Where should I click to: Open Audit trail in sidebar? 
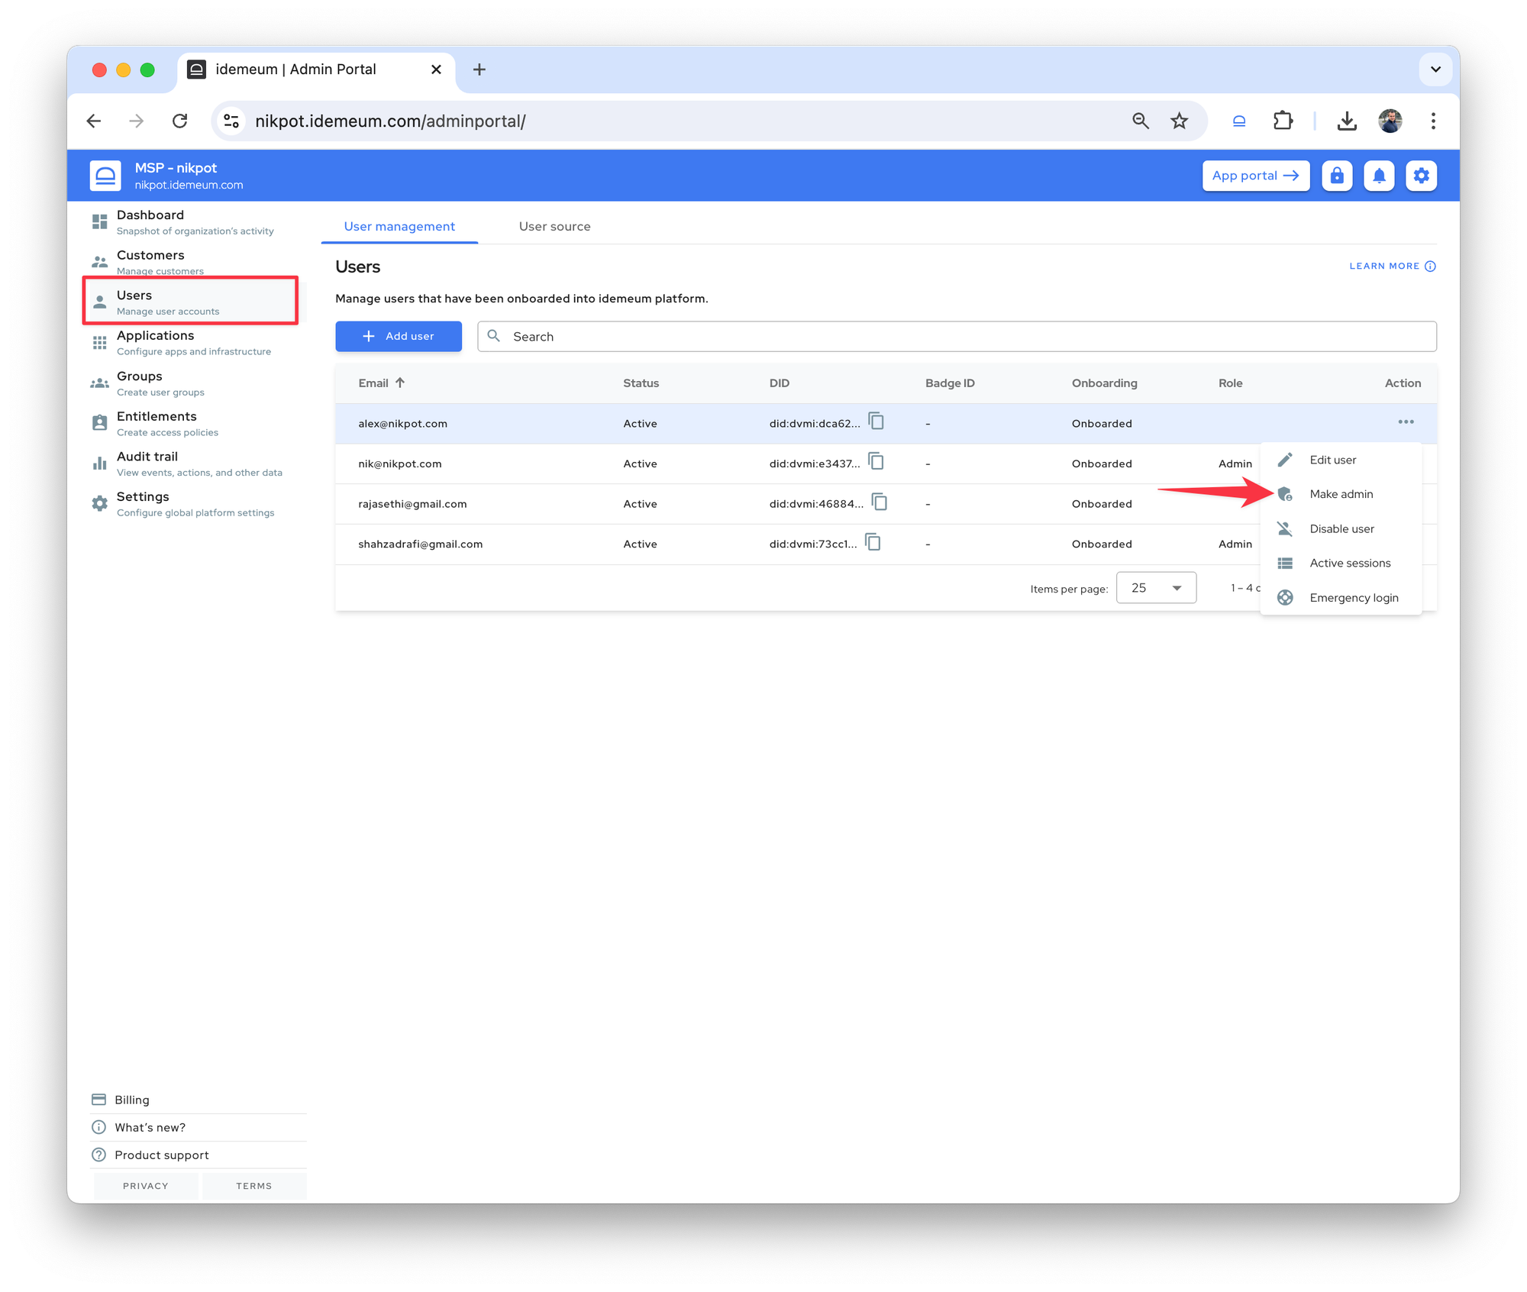click(x=191, y=464)
